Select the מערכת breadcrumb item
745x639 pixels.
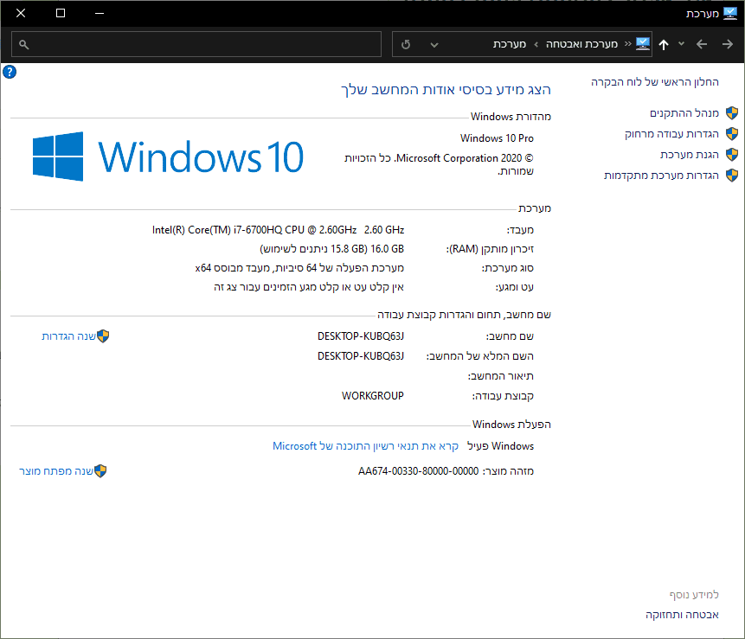[510, 44]
